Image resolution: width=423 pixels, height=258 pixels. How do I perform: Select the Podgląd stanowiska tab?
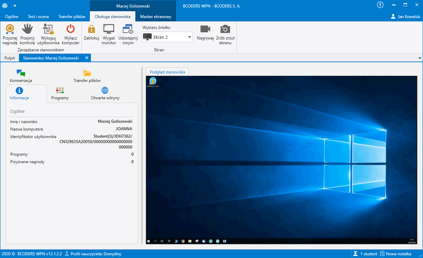click(167, 72)
